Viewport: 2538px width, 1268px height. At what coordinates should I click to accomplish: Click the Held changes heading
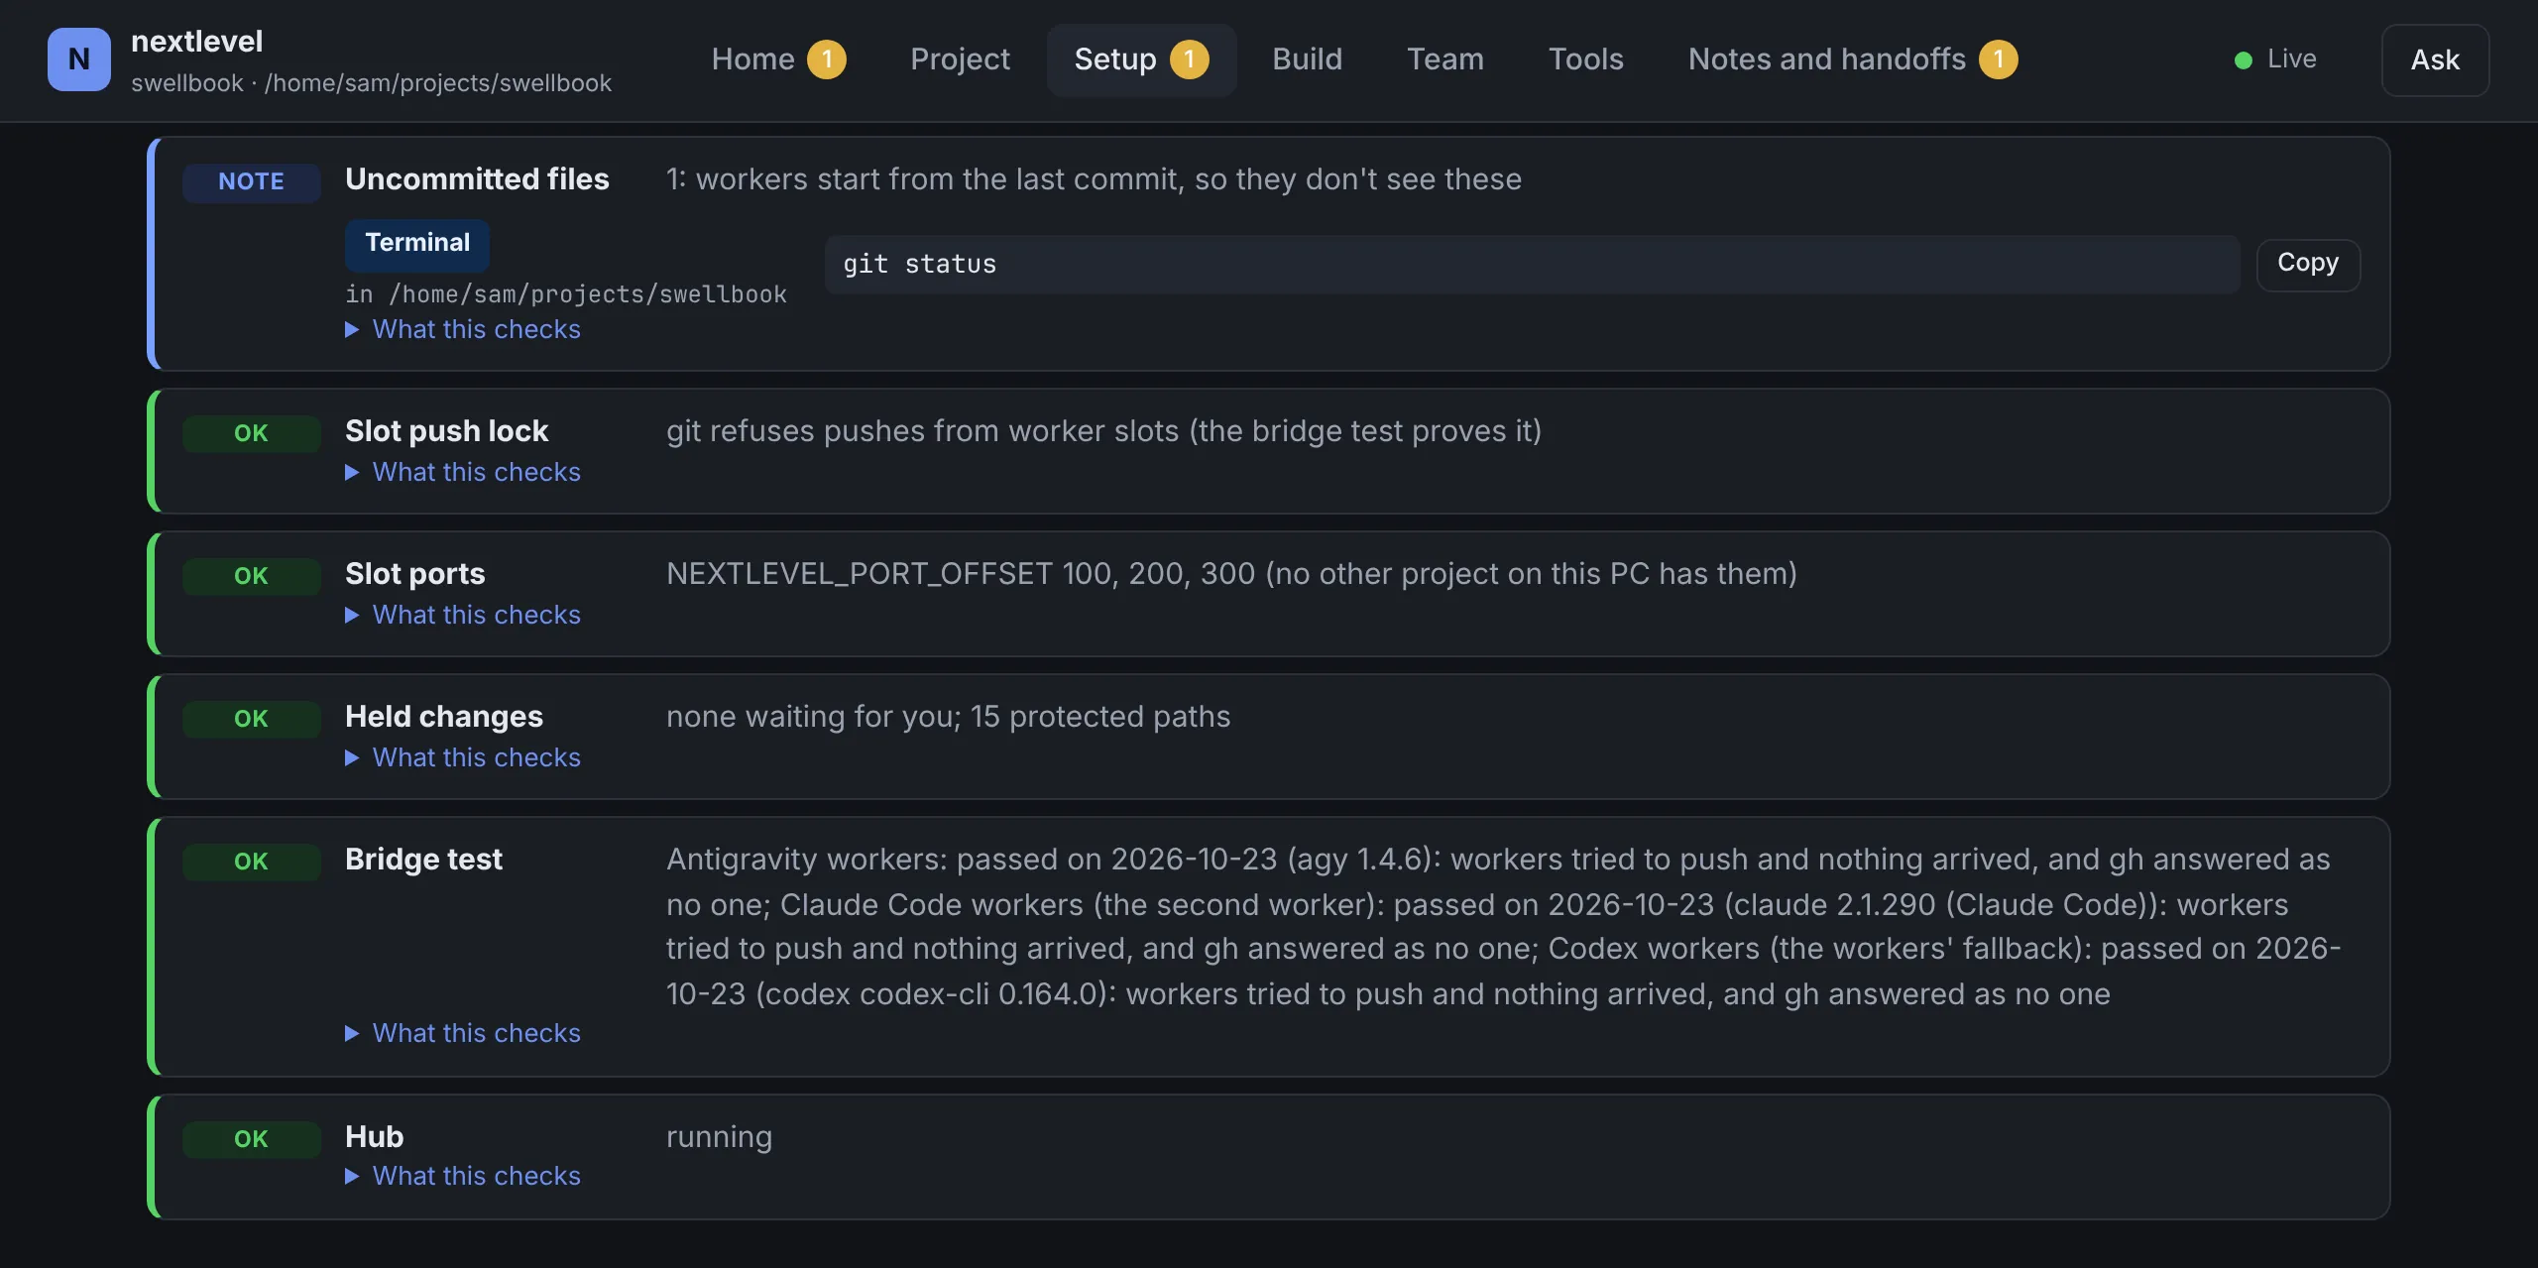[444, 717]
